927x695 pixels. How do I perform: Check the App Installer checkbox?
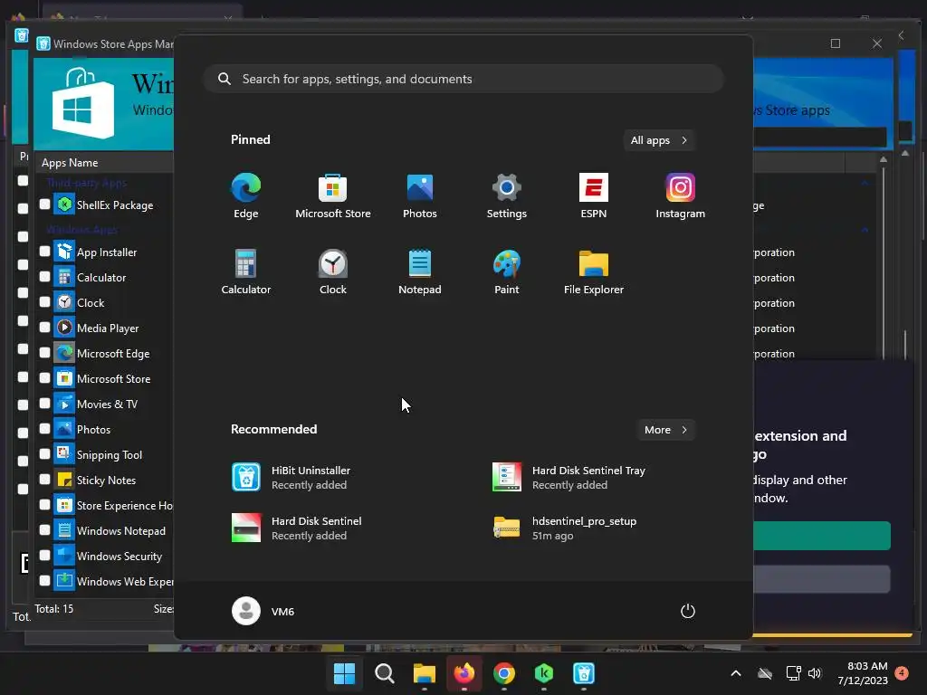(45, 252)
